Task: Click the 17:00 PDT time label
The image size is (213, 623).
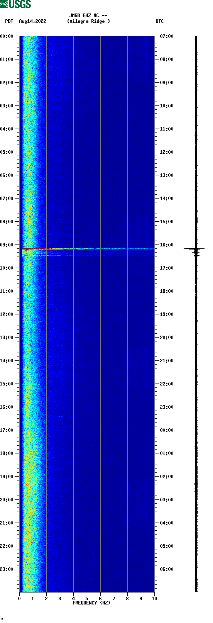Action: coord(7,430)
